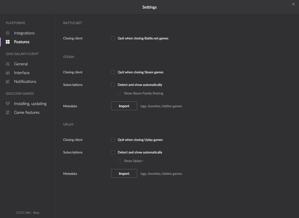This screenshot has height=218, width=299.
Task: Check Quit when closing Uplay games
Action: click(113, 140)
